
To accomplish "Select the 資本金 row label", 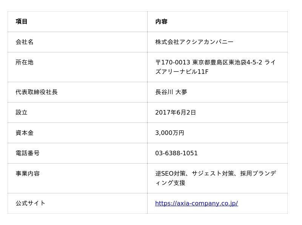I will point(25,133).
